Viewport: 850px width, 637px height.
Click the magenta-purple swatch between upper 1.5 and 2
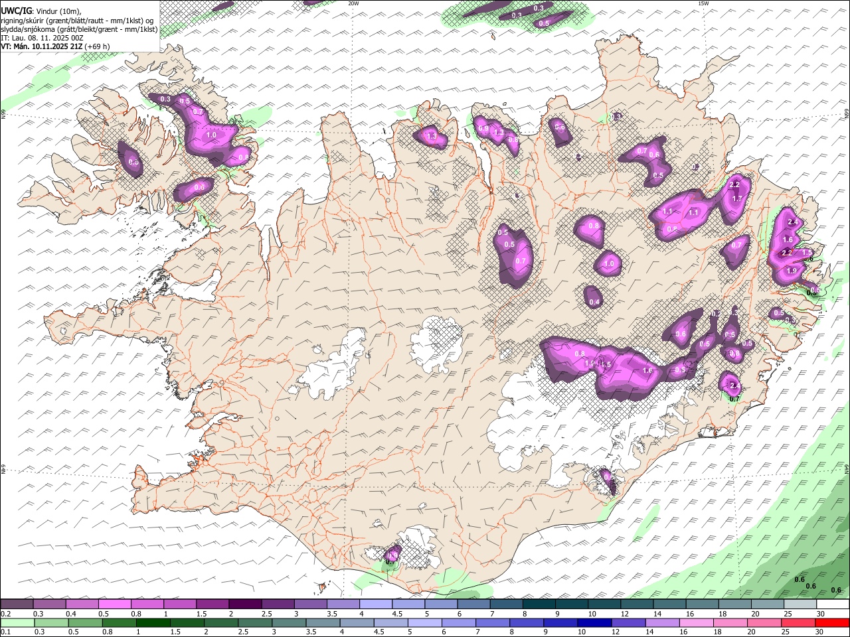212,604
